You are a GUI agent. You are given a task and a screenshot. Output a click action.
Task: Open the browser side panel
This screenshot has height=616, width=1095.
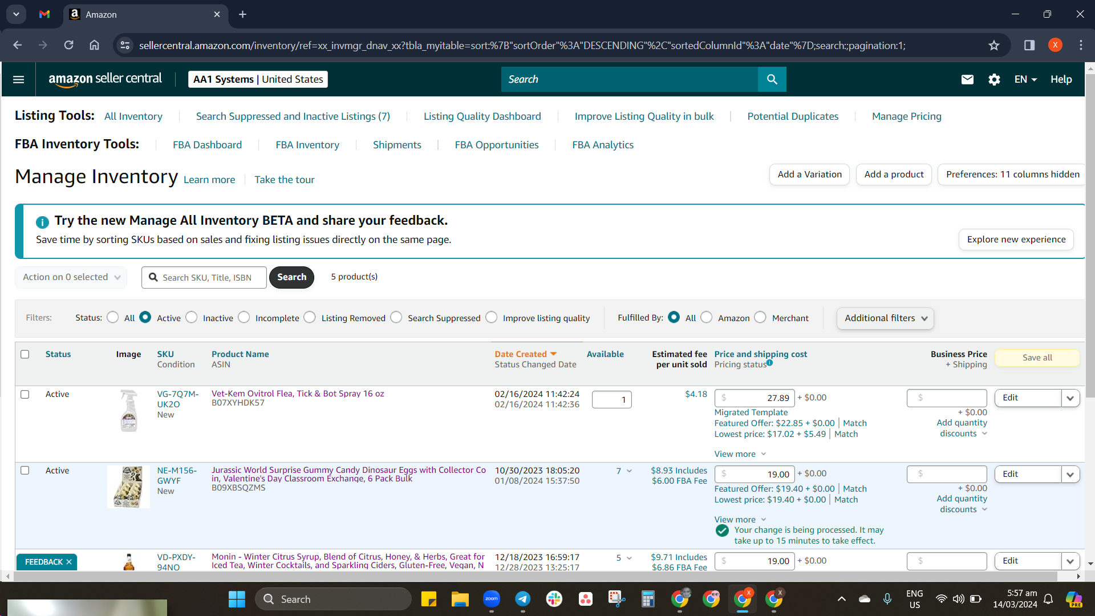coord(1029,45)
